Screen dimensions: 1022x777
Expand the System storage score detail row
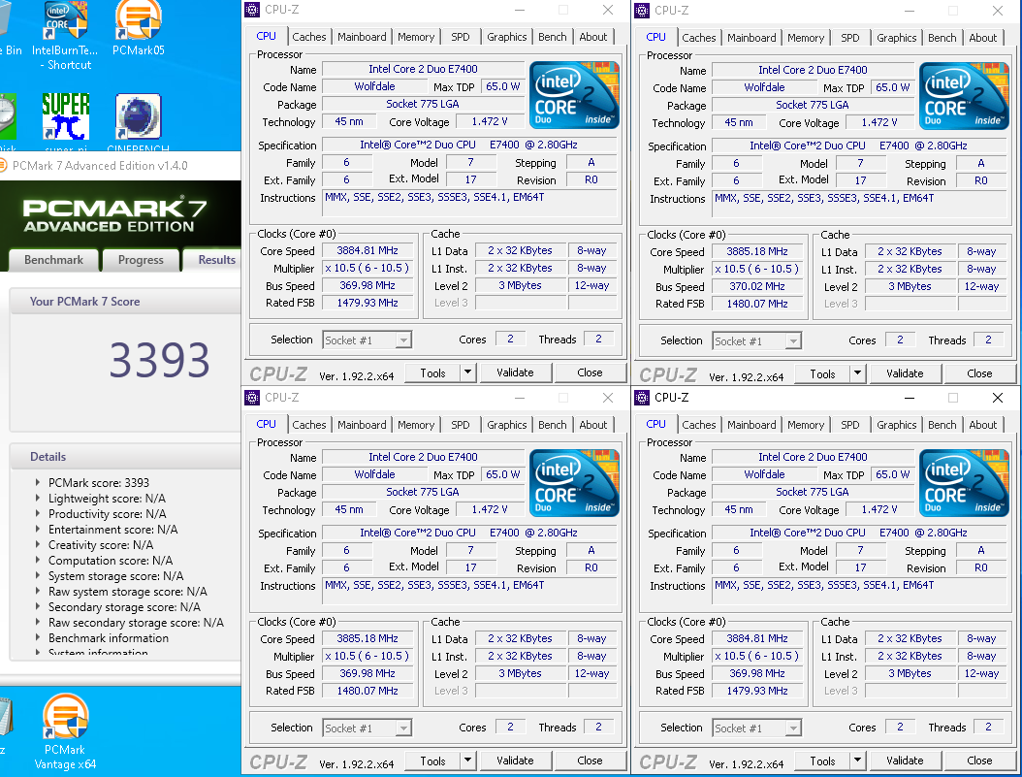point(37,575)
